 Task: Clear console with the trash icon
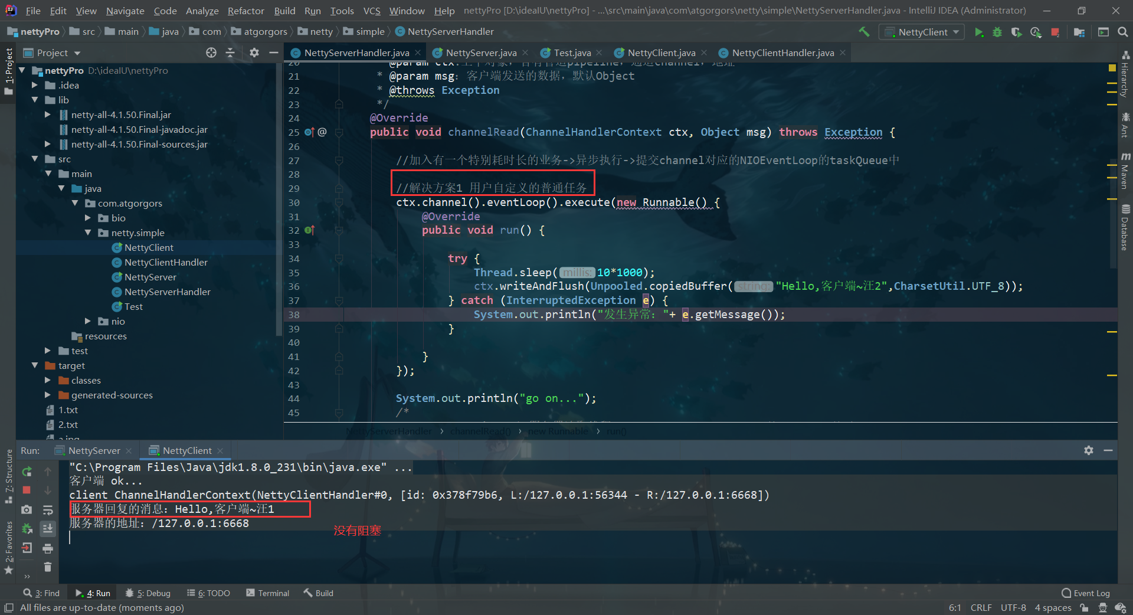click(x=48, y=567)
